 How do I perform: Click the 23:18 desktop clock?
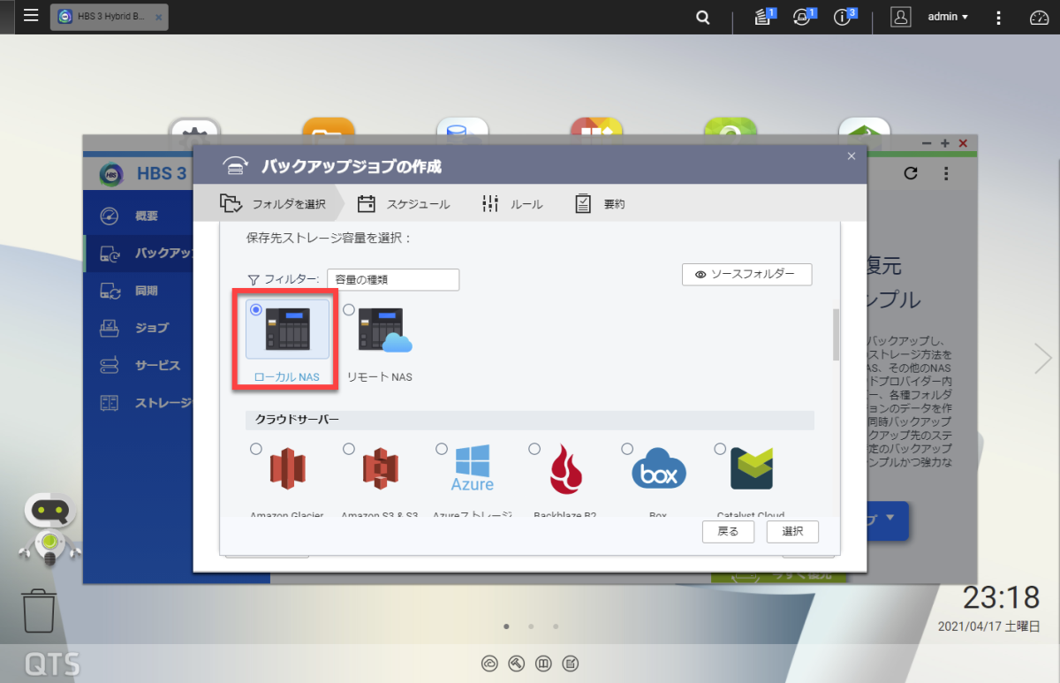(1002, 598)
